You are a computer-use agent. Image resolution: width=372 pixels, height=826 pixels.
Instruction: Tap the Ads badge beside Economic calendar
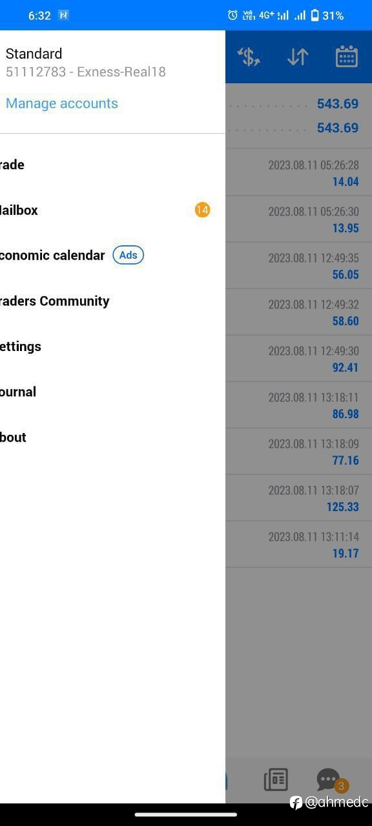pyautogui.click(x=129, y=255)
